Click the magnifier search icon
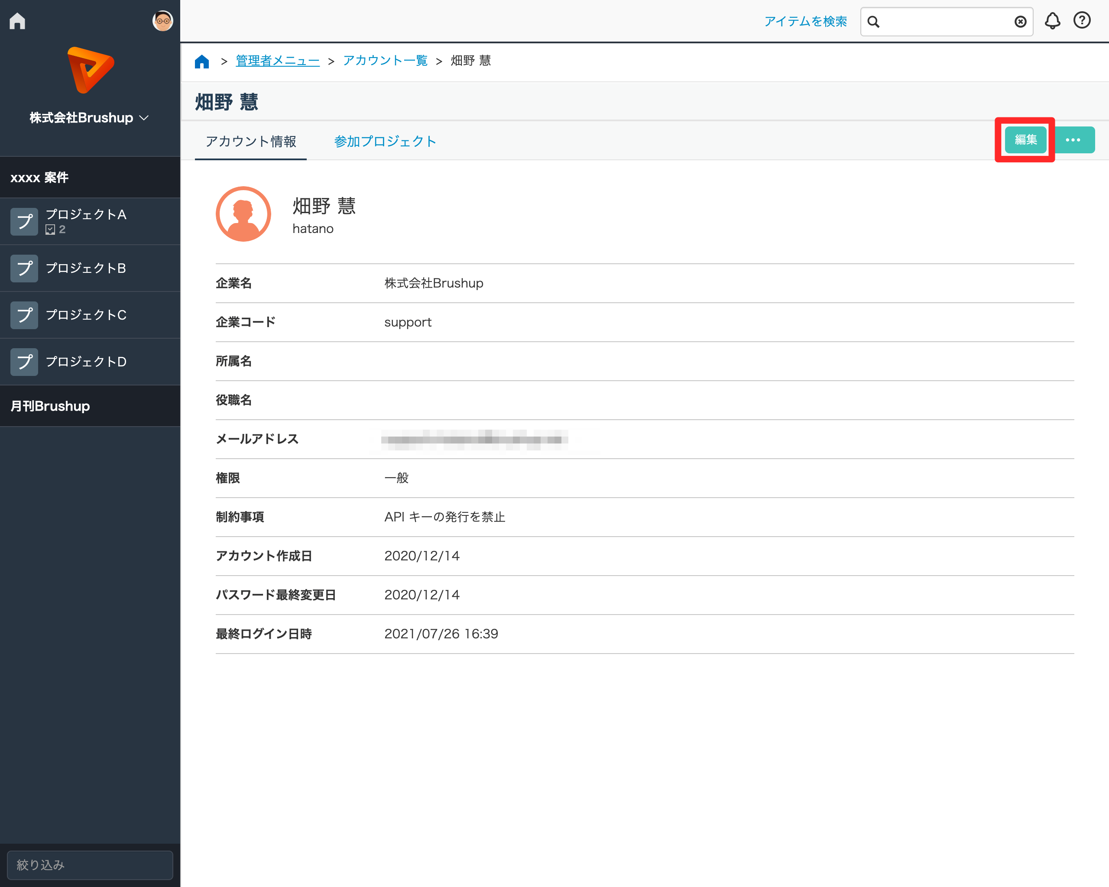The image size is (1109, 887). click(873, 22)
